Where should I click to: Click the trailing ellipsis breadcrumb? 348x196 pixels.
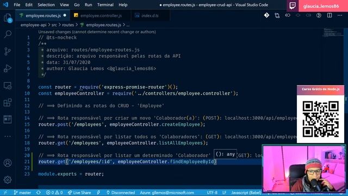tap(128, 25)
